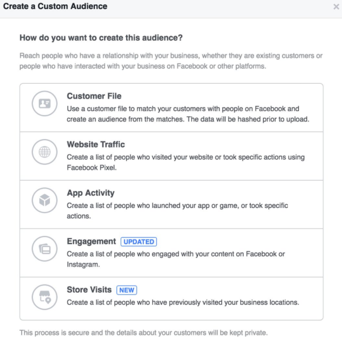This screenshot has height=350, width=342.
Task: Click the Customer File contact card icon
Action: click(45, 103)
